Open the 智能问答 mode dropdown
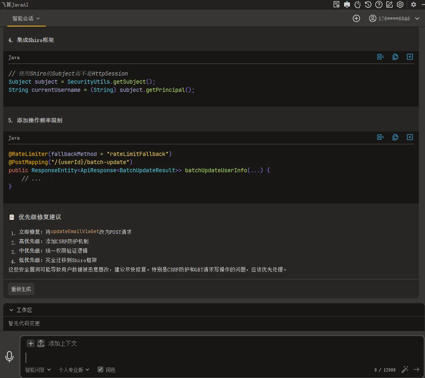Image resolution: width=425 pixels, height=378 pixels. [38, 370]
